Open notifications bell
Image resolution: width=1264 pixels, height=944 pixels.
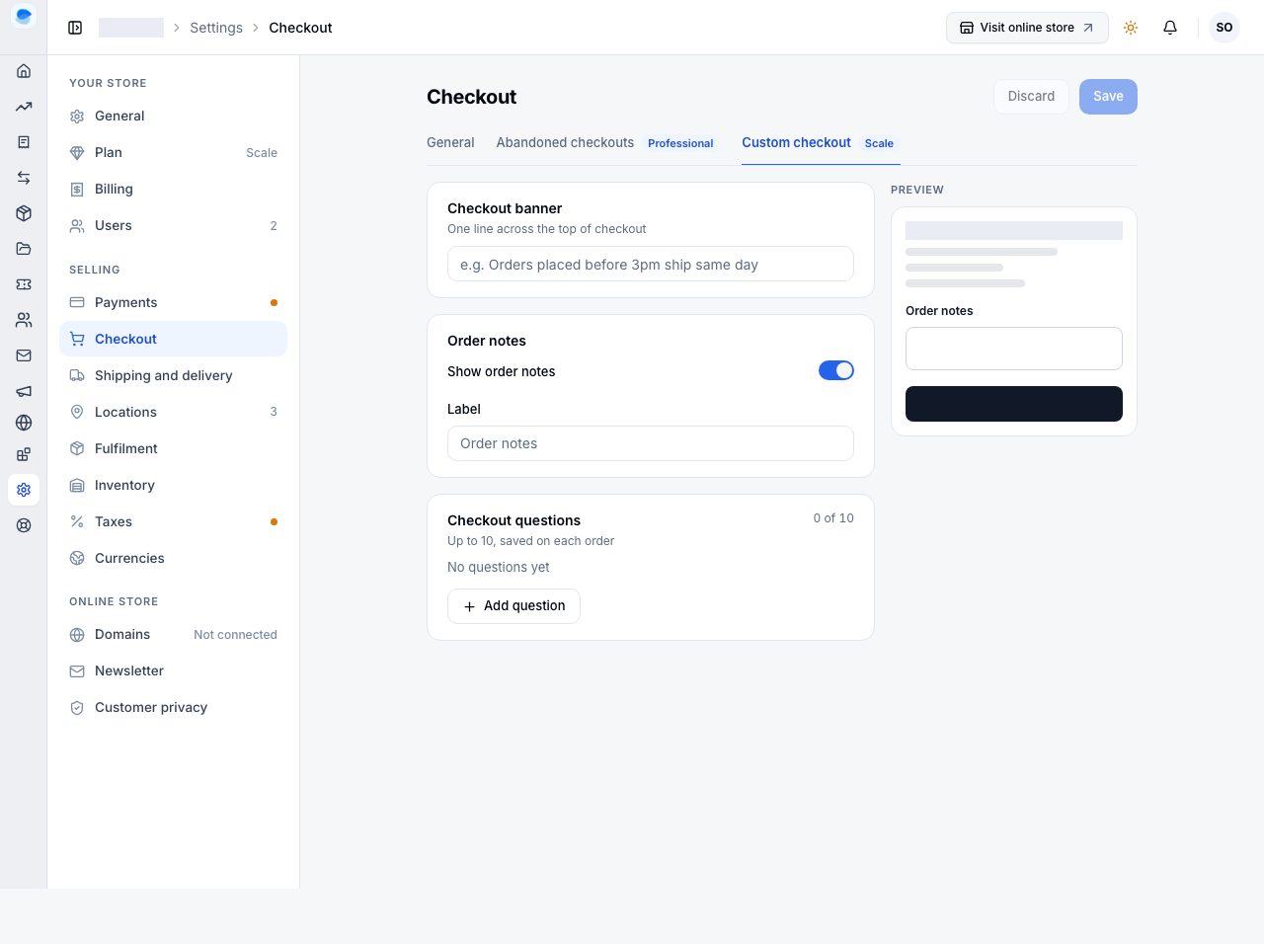tap(1170, 28)
